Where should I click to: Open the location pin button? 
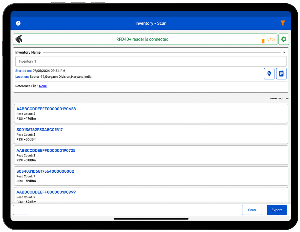269,73
